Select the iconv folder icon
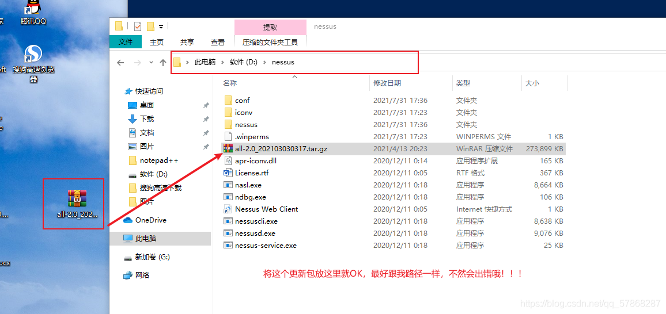 tap(228, 112)
